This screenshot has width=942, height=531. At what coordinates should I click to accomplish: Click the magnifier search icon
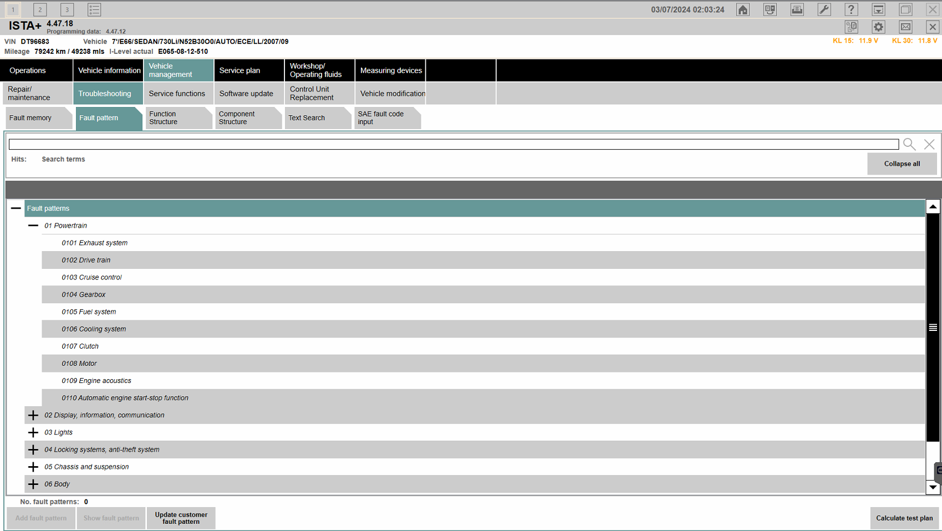click(909, 144)
